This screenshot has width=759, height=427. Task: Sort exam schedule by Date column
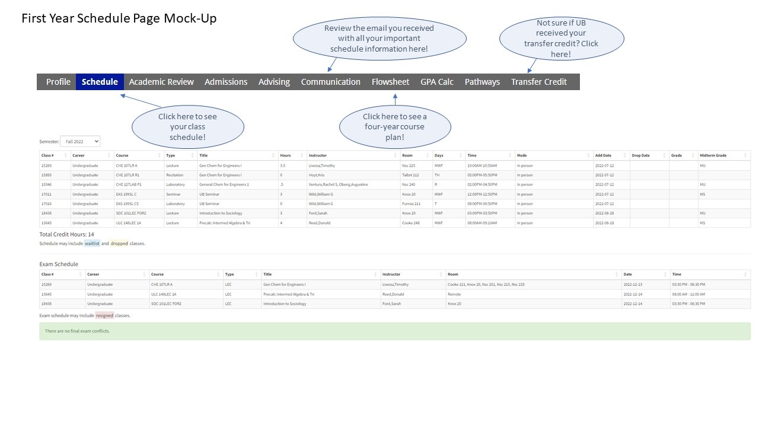(x=628, y=275)
